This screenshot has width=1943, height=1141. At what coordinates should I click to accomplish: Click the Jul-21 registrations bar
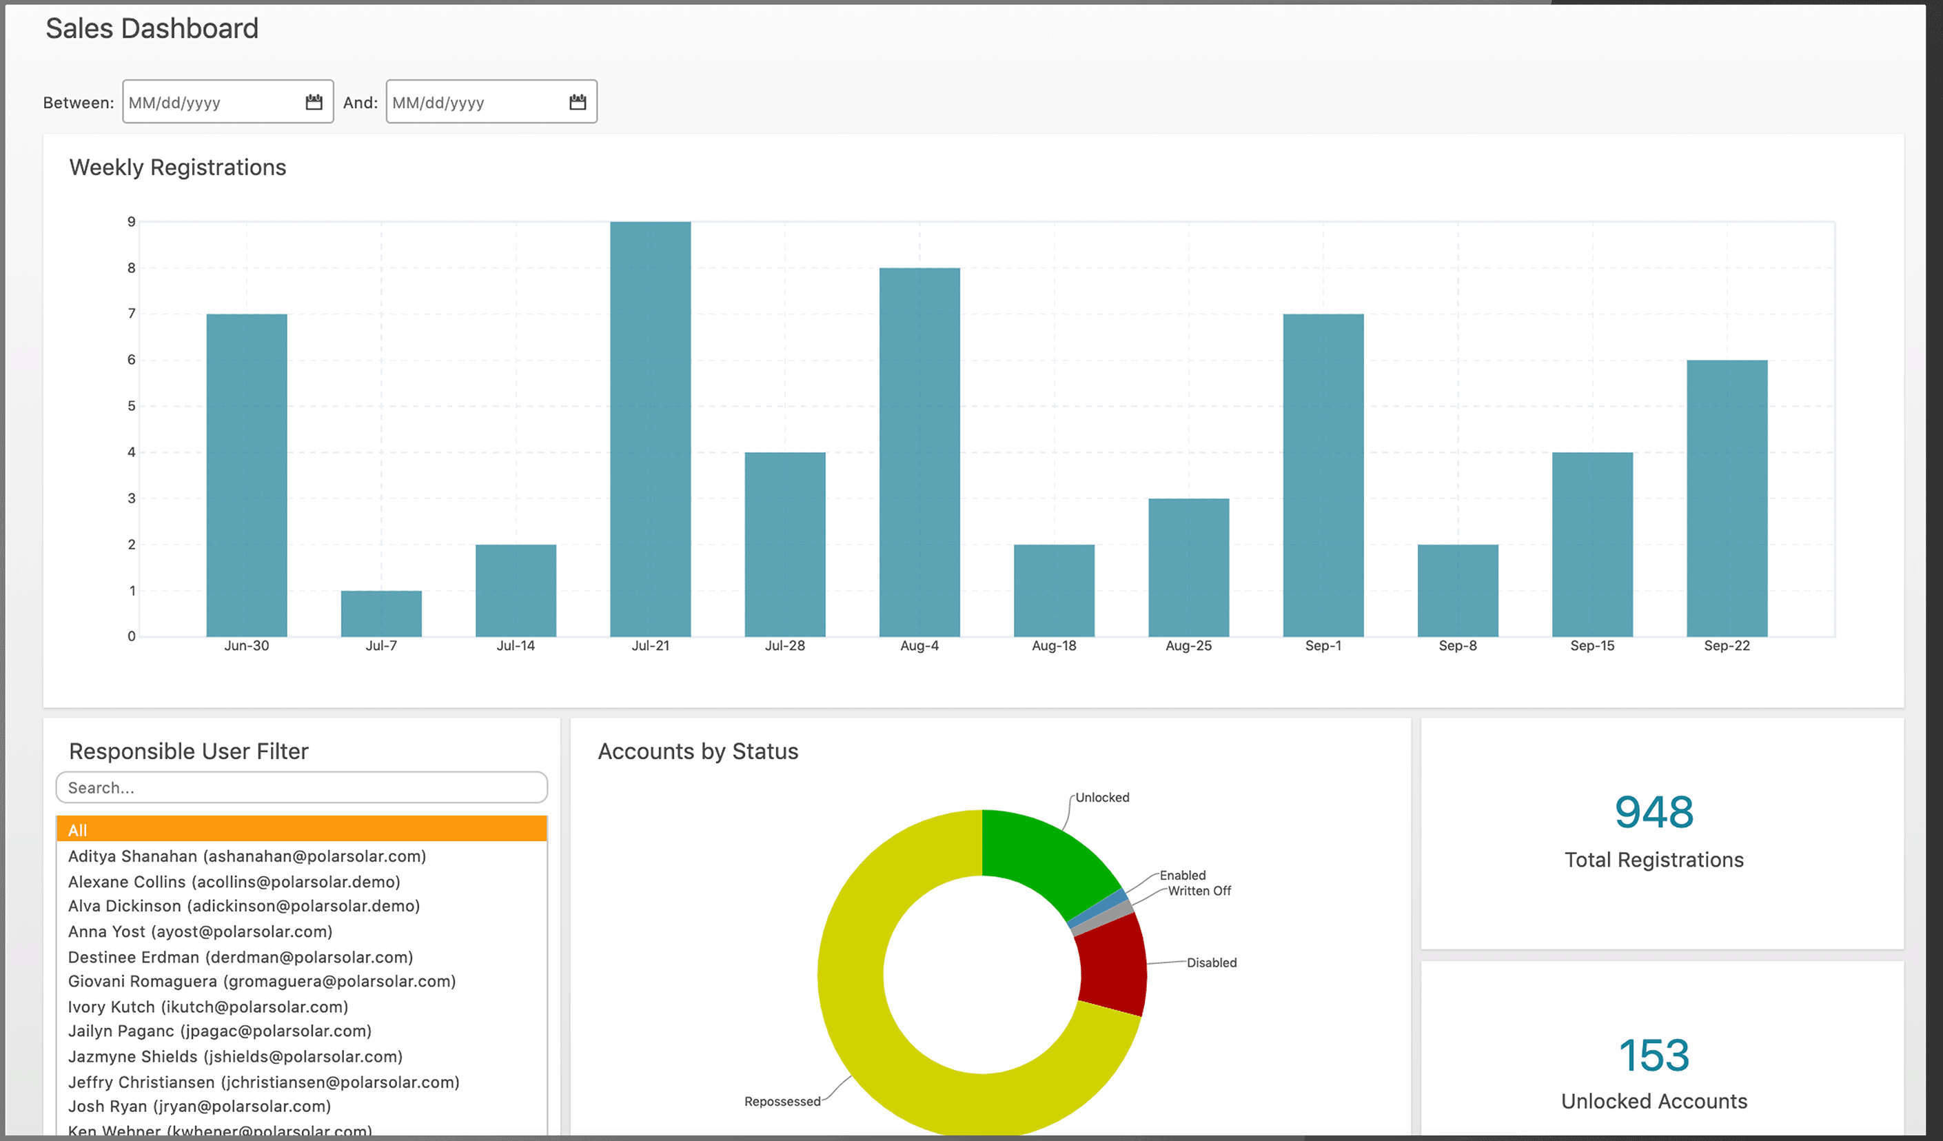click(650, 429)
